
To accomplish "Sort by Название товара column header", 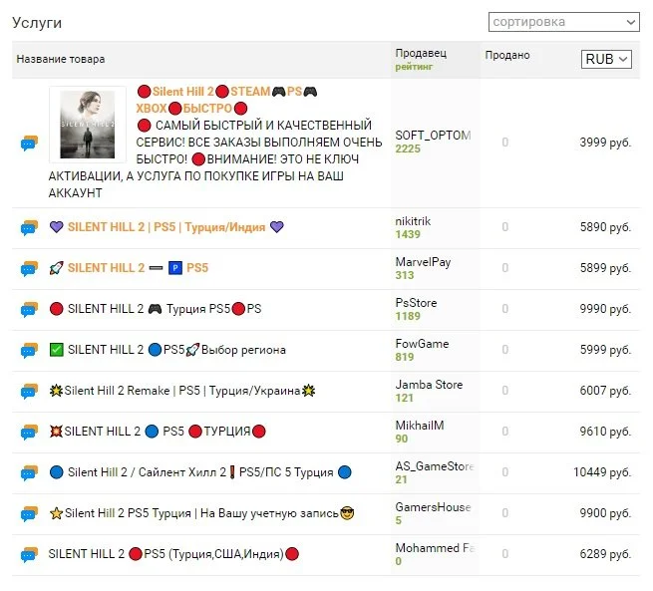I will coord(61,59).
